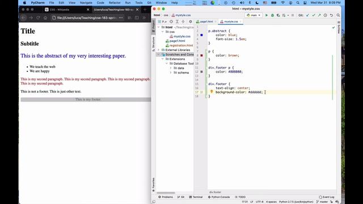This screenshot has width=363, height=204.
Task: Click browser page actions ellipsis
Action: click(121, 18)
